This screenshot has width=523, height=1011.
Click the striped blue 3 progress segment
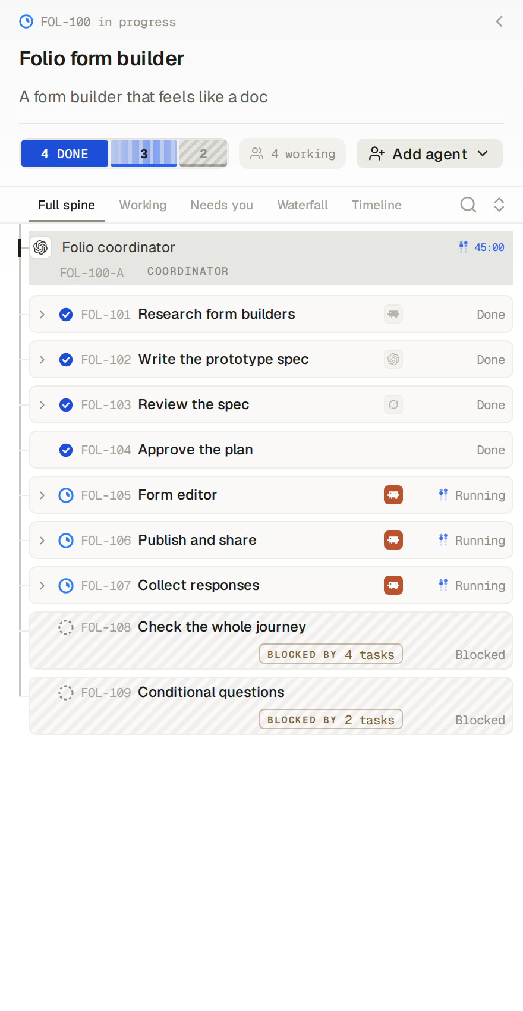[x=144, y=153]
